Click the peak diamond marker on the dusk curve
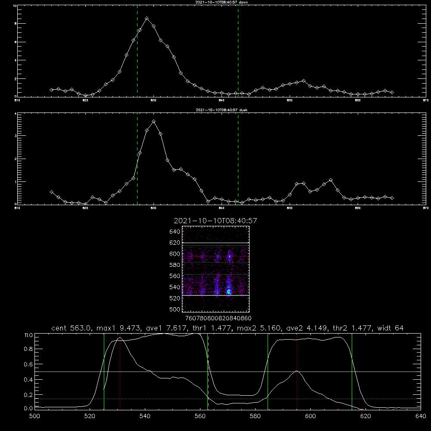This screenshot has width=431, height=431. pos(154,121)
